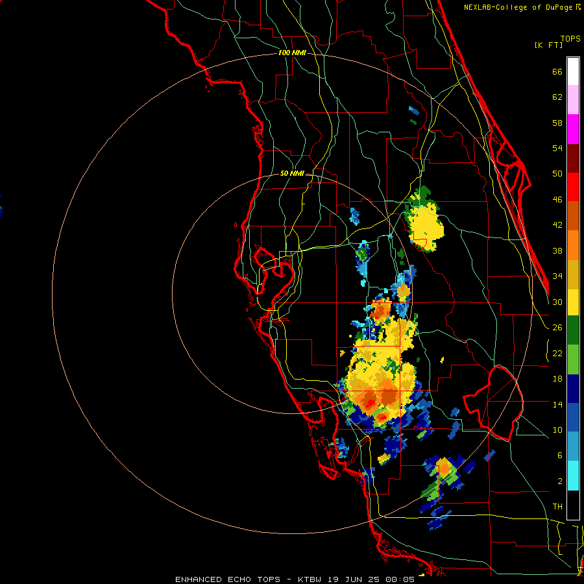Select the white swatch in the tops legend
The image size is (584, 584).
(573, 71)
